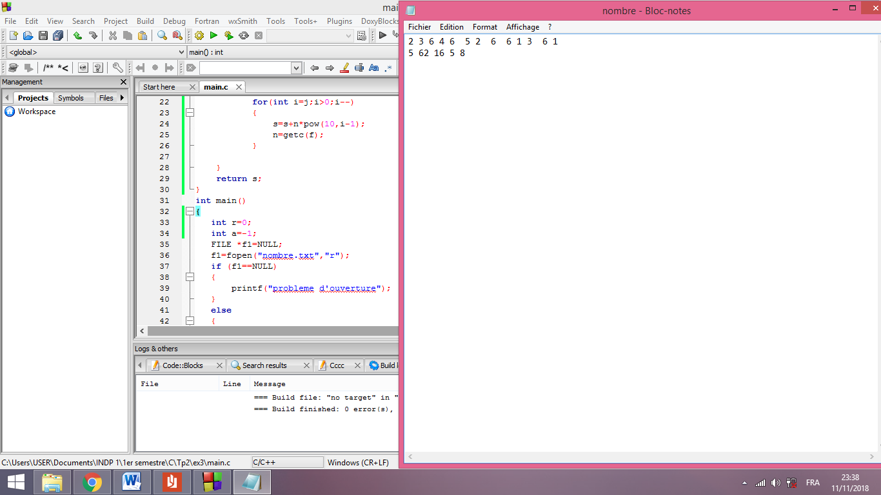Switch to the Search results log tab
This screenshot has width=881, height=495.
click(264, 365)
